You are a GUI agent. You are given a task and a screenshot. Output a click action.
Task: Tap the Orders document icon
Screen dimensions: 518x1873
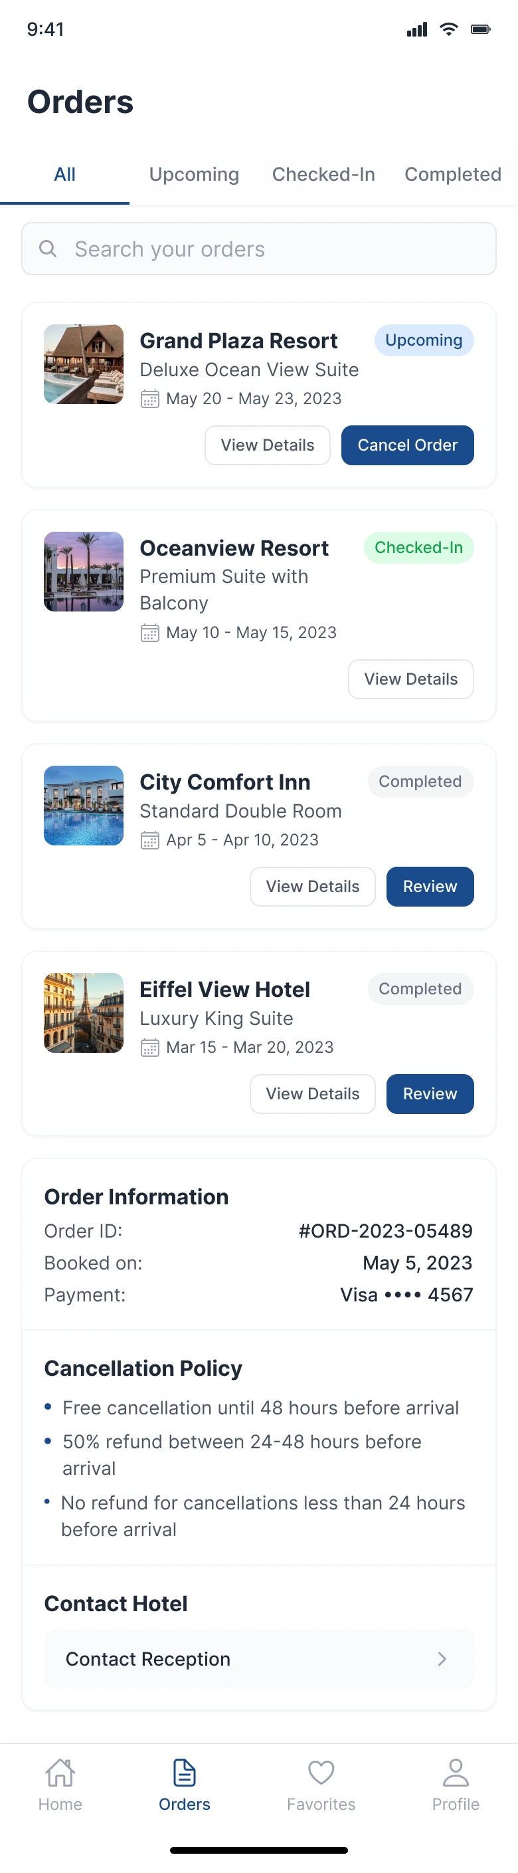pyautogui.click(x=185, y=1773)
